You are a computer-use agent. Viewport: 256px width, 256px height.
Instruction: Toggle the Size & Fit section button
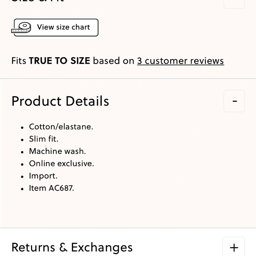[x=234, y=4]
